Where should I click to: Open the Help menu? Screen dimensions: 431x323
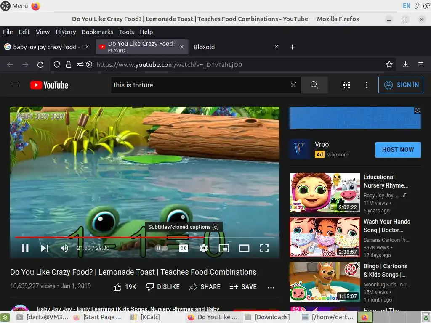click(146, 32)
